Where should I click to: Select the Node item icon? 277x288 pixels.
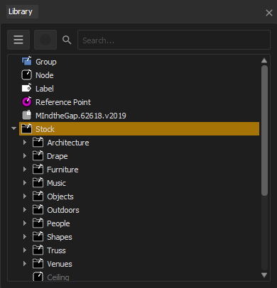coord(27,75)
